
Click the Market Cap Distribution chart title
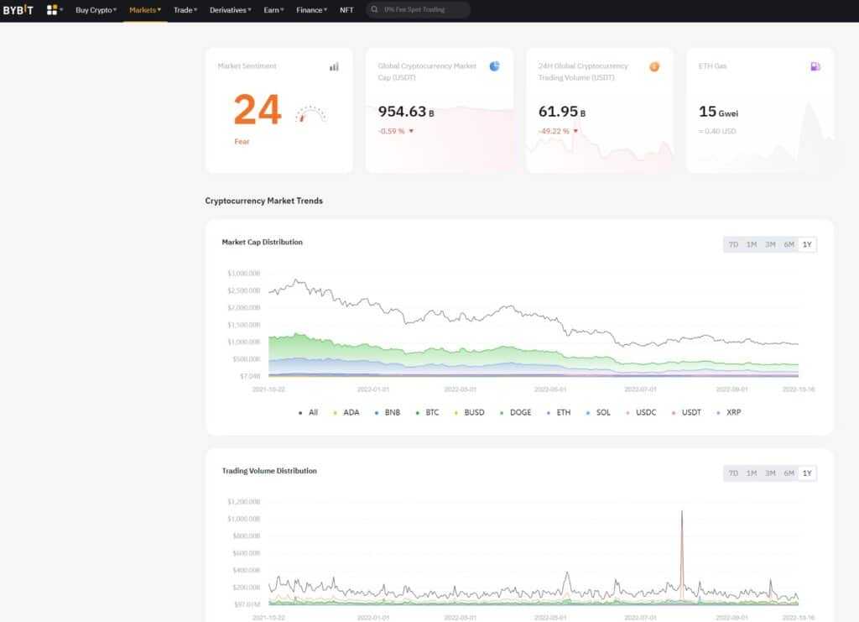262,242
